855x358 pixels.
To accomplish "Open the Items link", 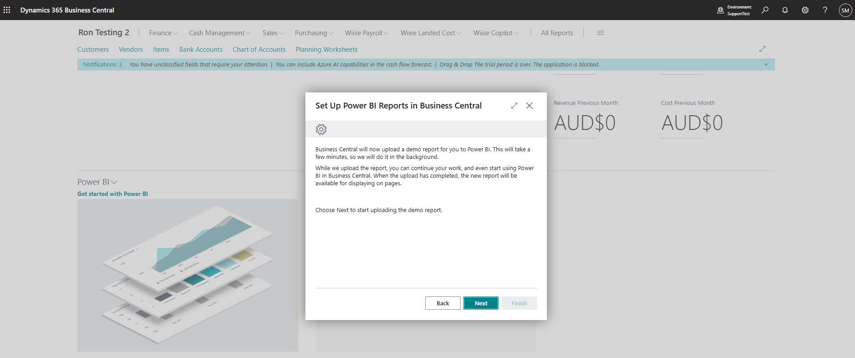I will pyautogui.click(x=161, y=50).
